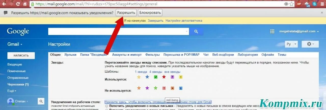Click the Разрешить notification button
Screen dimensions: 326x110
(126, 13)
